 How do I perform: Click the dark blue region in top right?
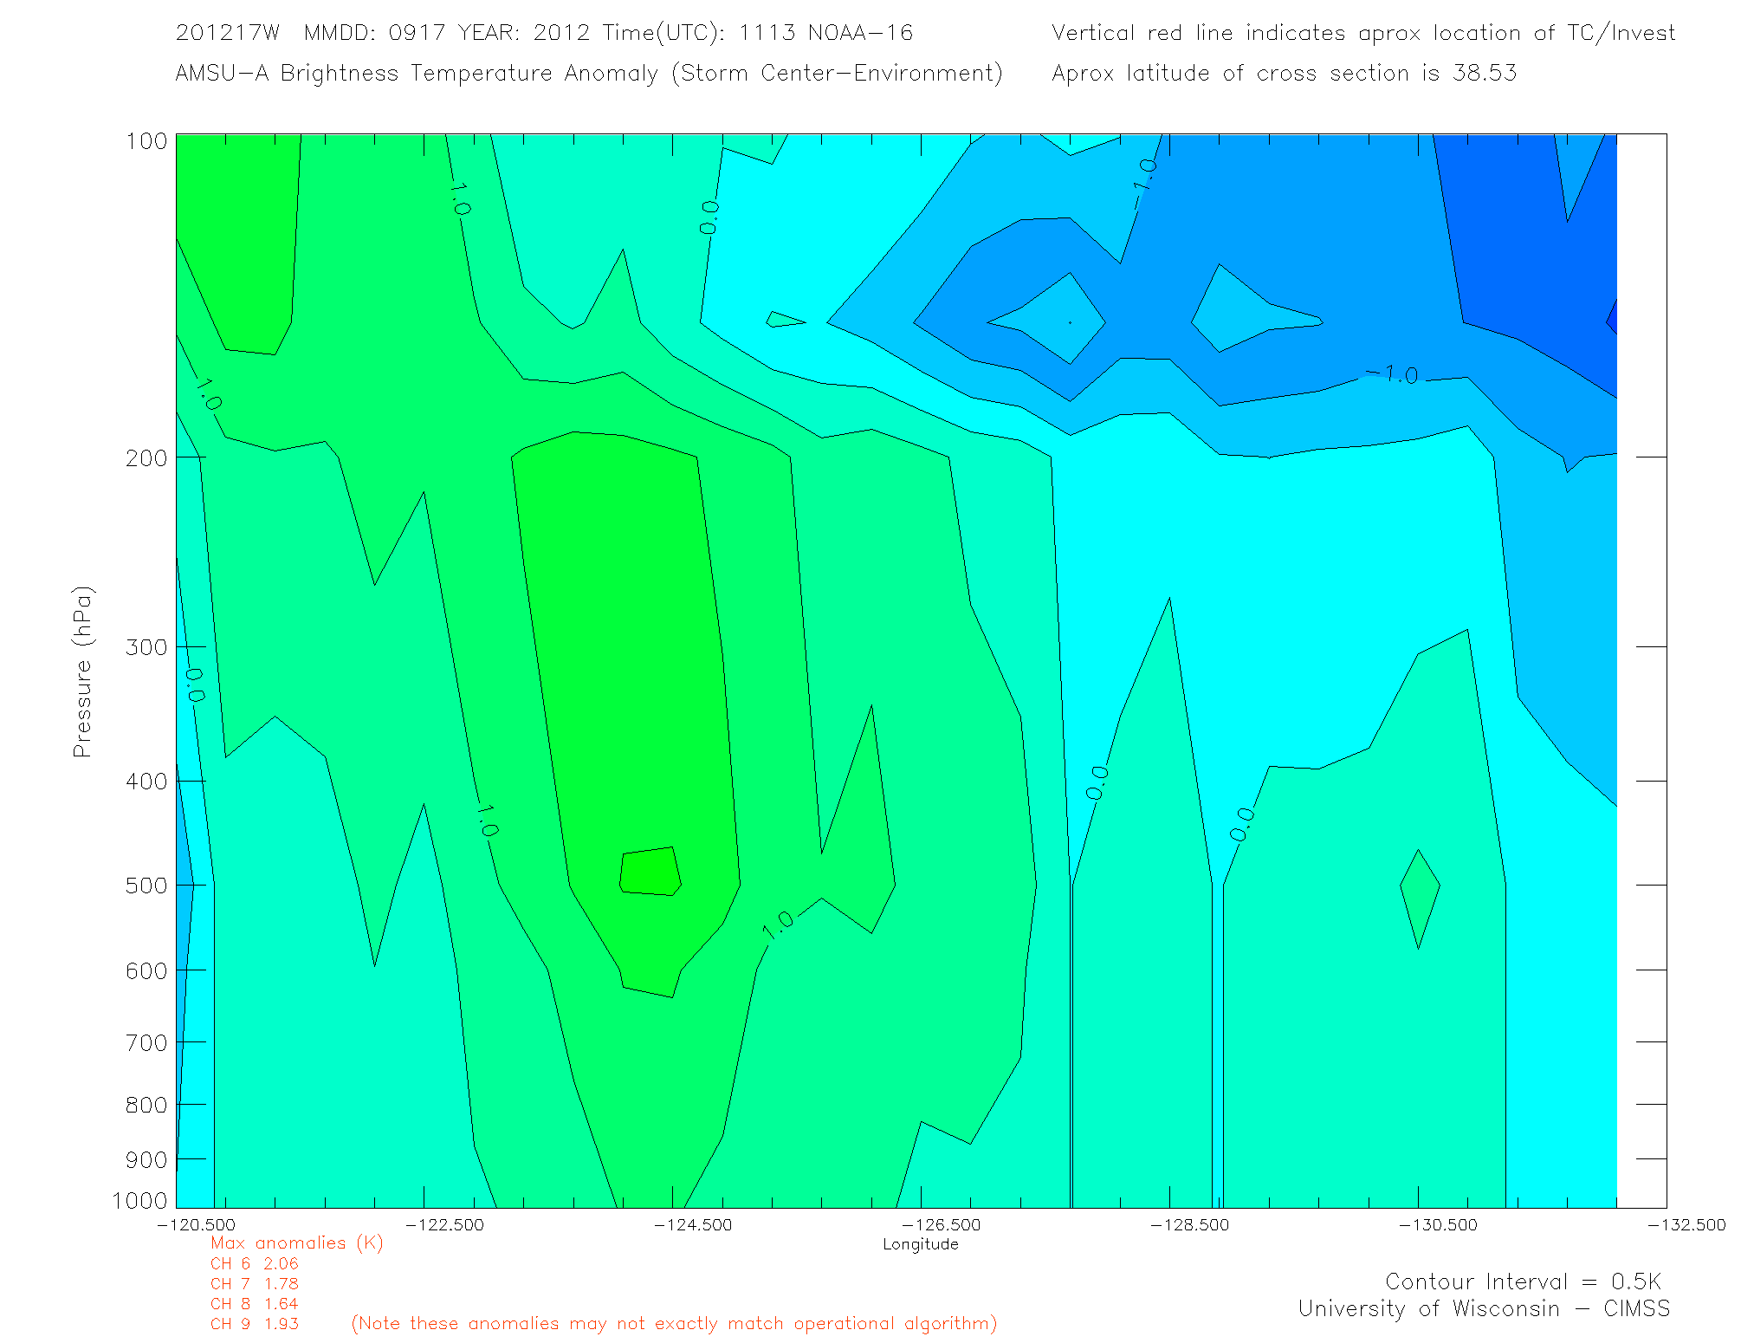[x=1524, y=251]
